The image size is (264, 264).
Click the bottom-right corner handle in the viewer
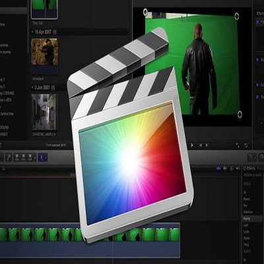click(240, 114)
